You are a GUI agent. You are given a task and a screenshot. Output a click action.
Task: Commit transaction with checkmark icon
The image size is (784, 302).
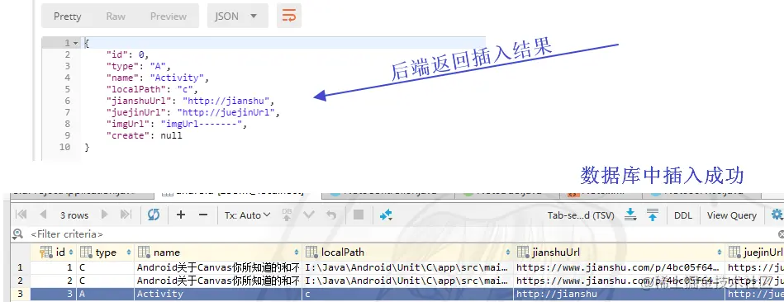tap(309, 215)
